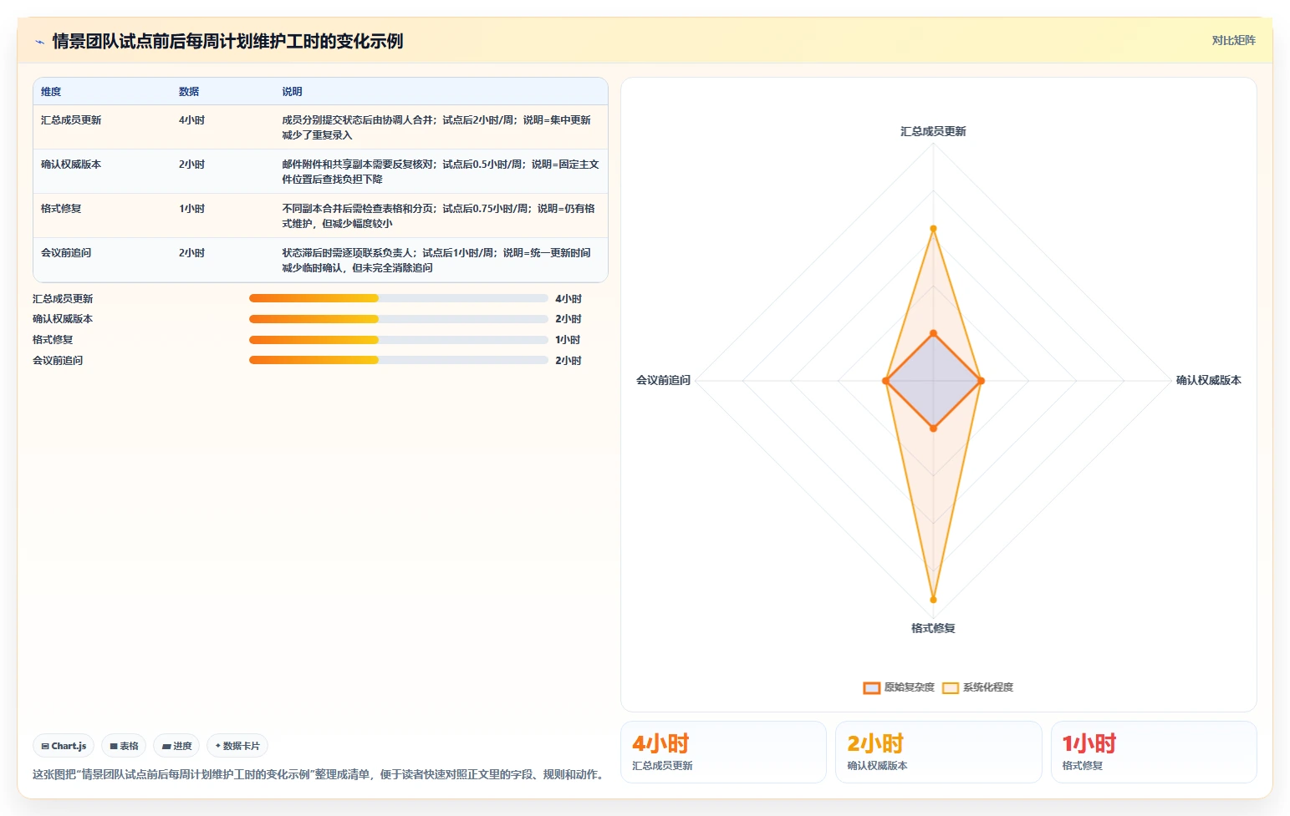Click the 对比矩阵 label in the header

pos(1233,40)
